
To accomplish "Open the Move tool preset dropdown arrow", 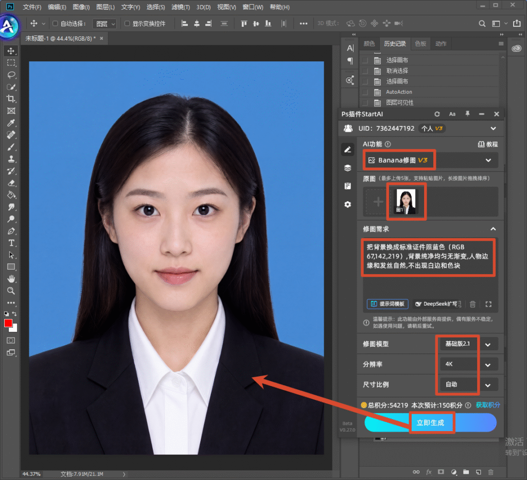I will coord(43,24).
